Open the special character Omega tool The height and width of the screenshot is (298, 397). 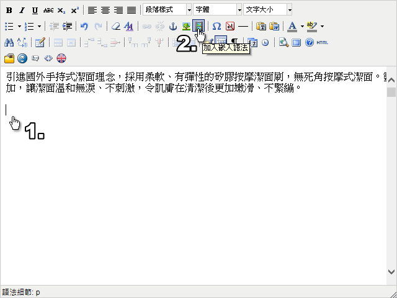click(x=216, y=26)
